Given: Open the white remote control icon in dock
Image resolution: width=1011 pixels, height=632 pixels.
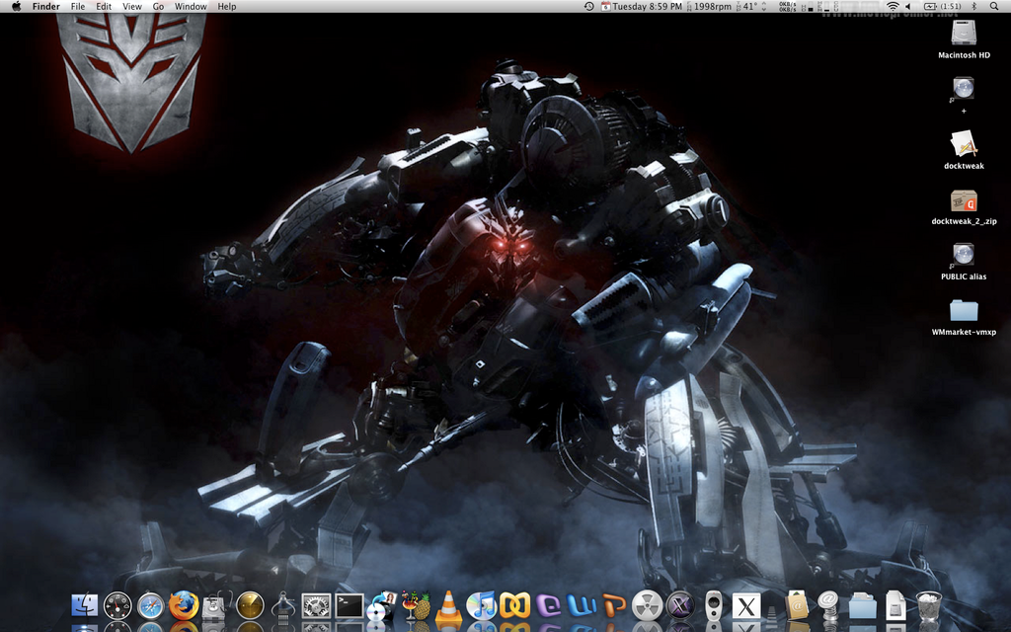Looking at the screenshot, I should coord(713,606).
